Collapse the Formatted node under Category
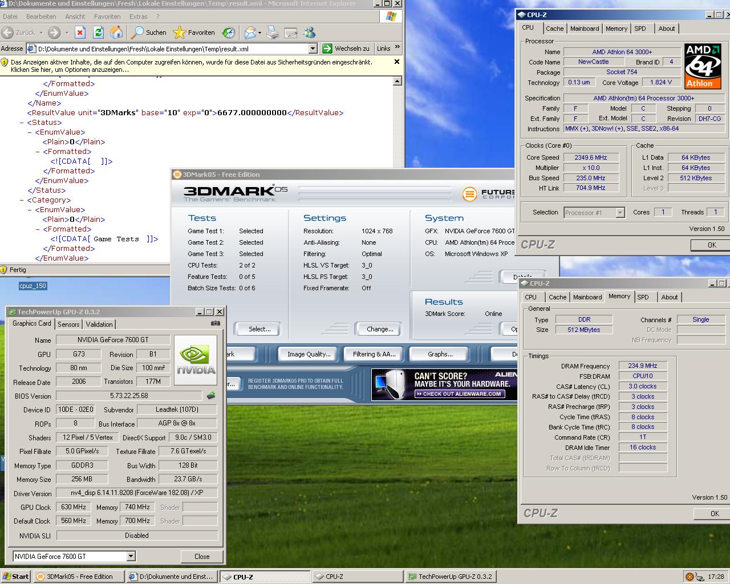Image resolution: width=730 pixels, height=584 pixels. click(38, 229)
